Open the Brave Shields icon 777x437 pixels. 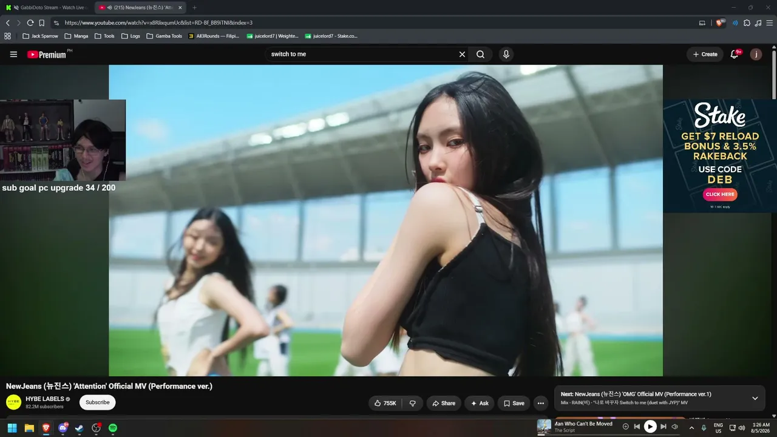[x=721, y=23]
